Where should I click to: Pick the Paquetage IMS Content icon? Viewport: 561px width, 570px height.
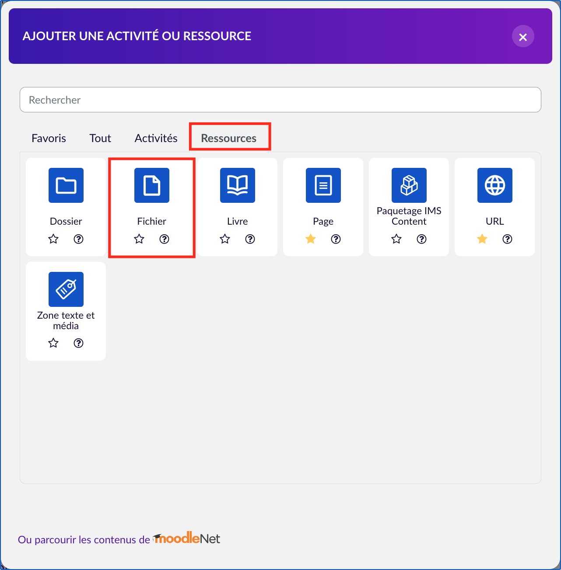coord(409,185)
